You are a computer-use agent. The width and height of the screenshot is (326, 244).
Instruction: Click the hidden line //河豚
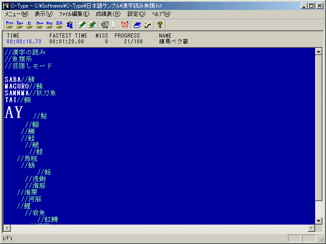click(31, 199)
